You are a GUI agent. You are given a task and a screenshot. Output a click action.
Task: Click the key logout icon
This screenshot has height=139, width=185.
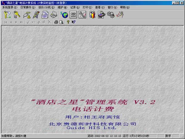pyautogui.click(x=17, y=15)
